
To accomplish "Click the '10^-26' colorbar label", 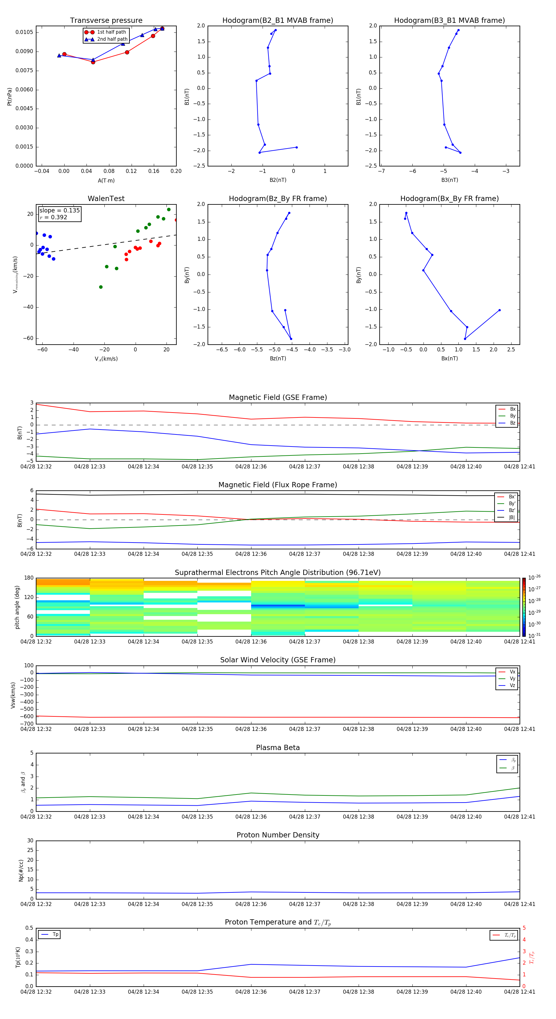I will pyautogui.click(x=534, y=577).
